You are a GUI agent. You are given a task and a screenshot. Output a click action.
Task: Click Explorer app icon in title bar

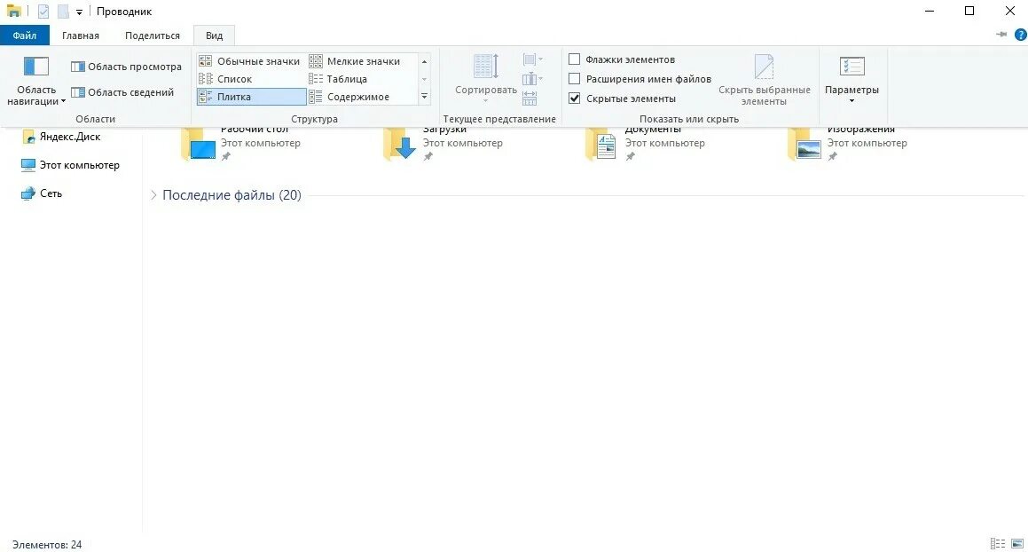[x=14, y=12]
